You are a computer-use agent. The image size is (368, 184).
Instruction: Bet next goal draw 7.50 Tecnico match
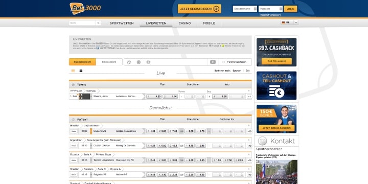coord(228,160)
